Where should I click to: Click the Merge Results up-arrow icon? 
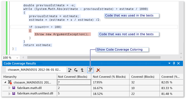click(82, 70)
